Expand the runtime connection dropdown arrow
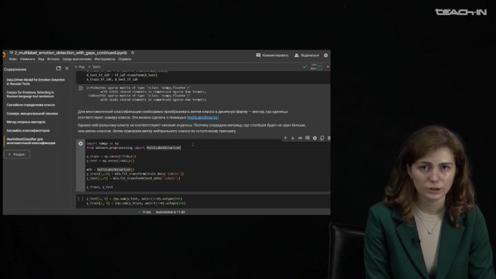496x279 pixels. pyautogui.click(x=328, y=67)
